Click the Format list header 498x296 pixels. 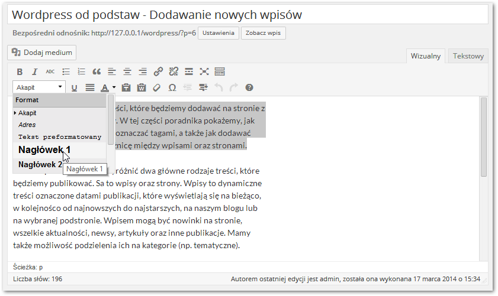[x=59, y=100]
